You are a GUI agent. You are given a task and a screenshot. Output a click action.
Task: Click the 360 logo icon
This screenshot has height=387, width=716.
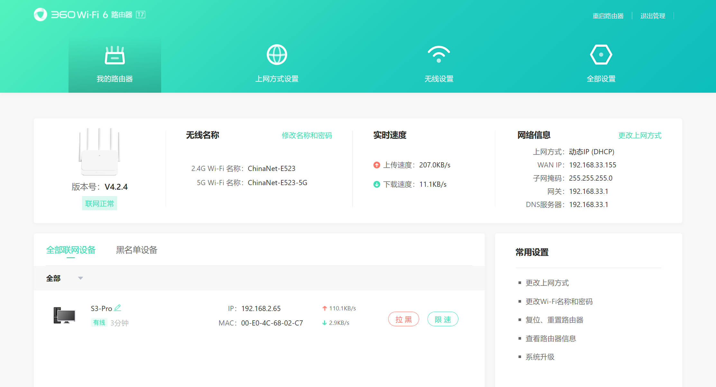[x=41, y=14]
